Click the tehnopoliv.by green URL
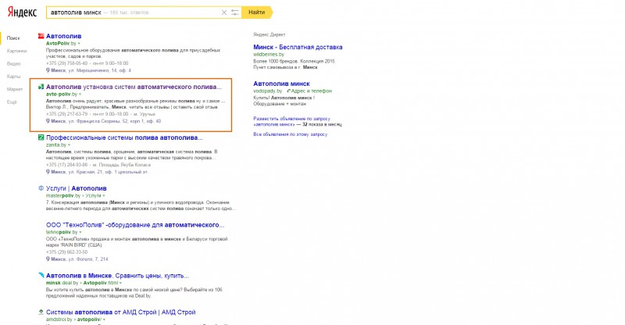 (x=62, y=232)
